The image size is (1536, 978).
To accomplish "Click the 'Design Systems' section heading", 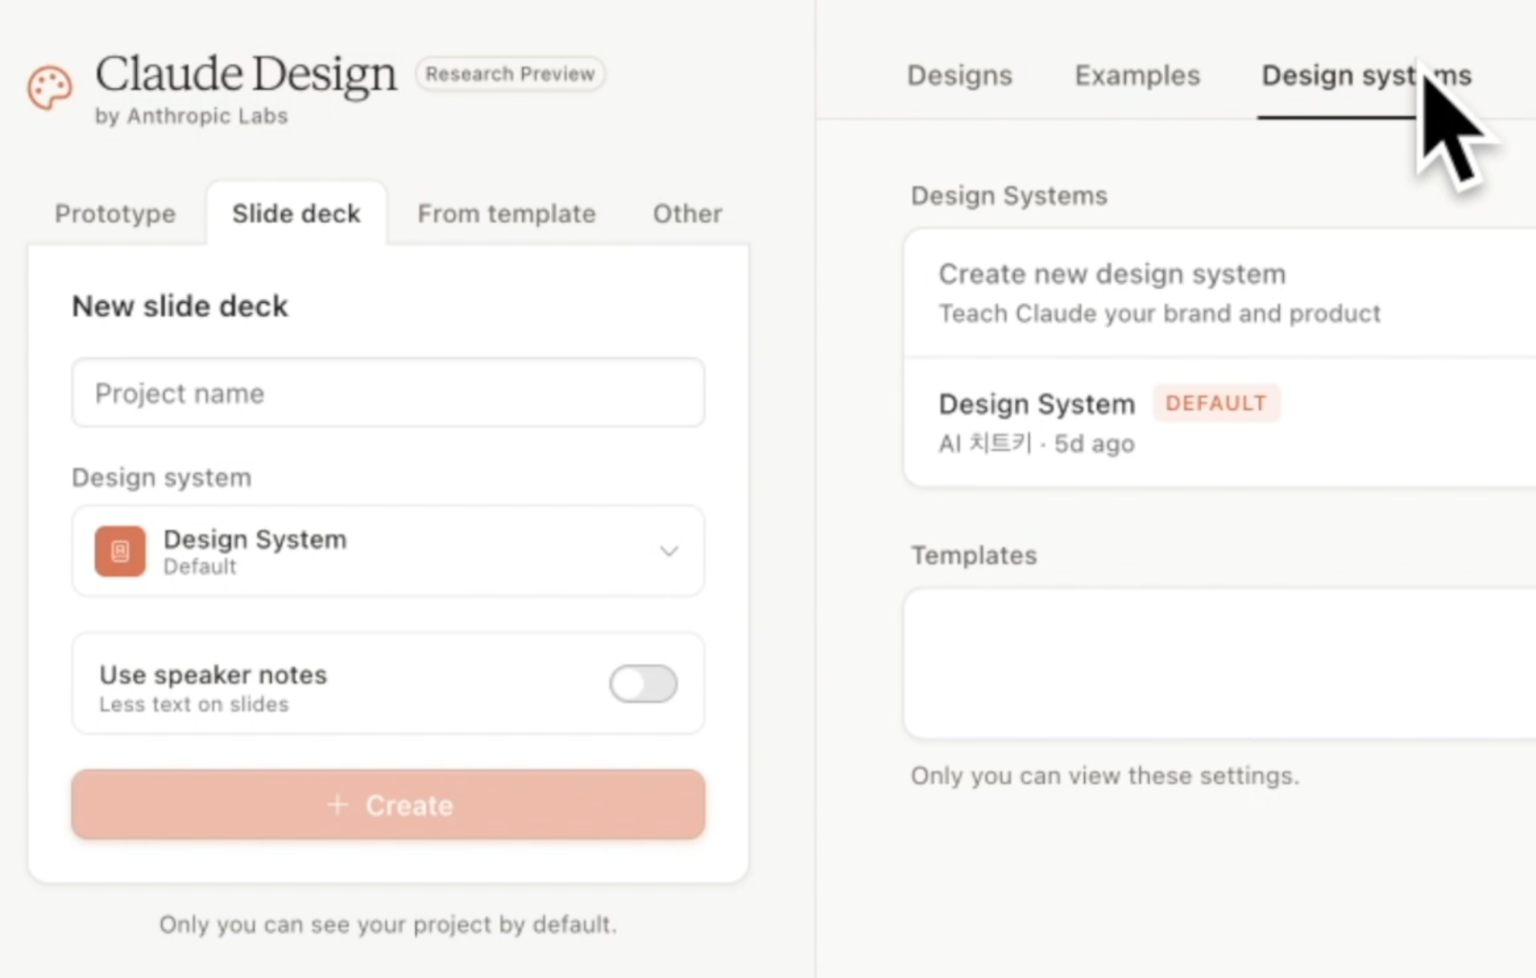I will 1009,196.
